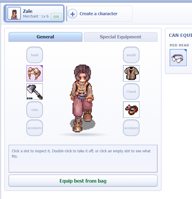Click the character sprite preview

(x=82, y=98)
